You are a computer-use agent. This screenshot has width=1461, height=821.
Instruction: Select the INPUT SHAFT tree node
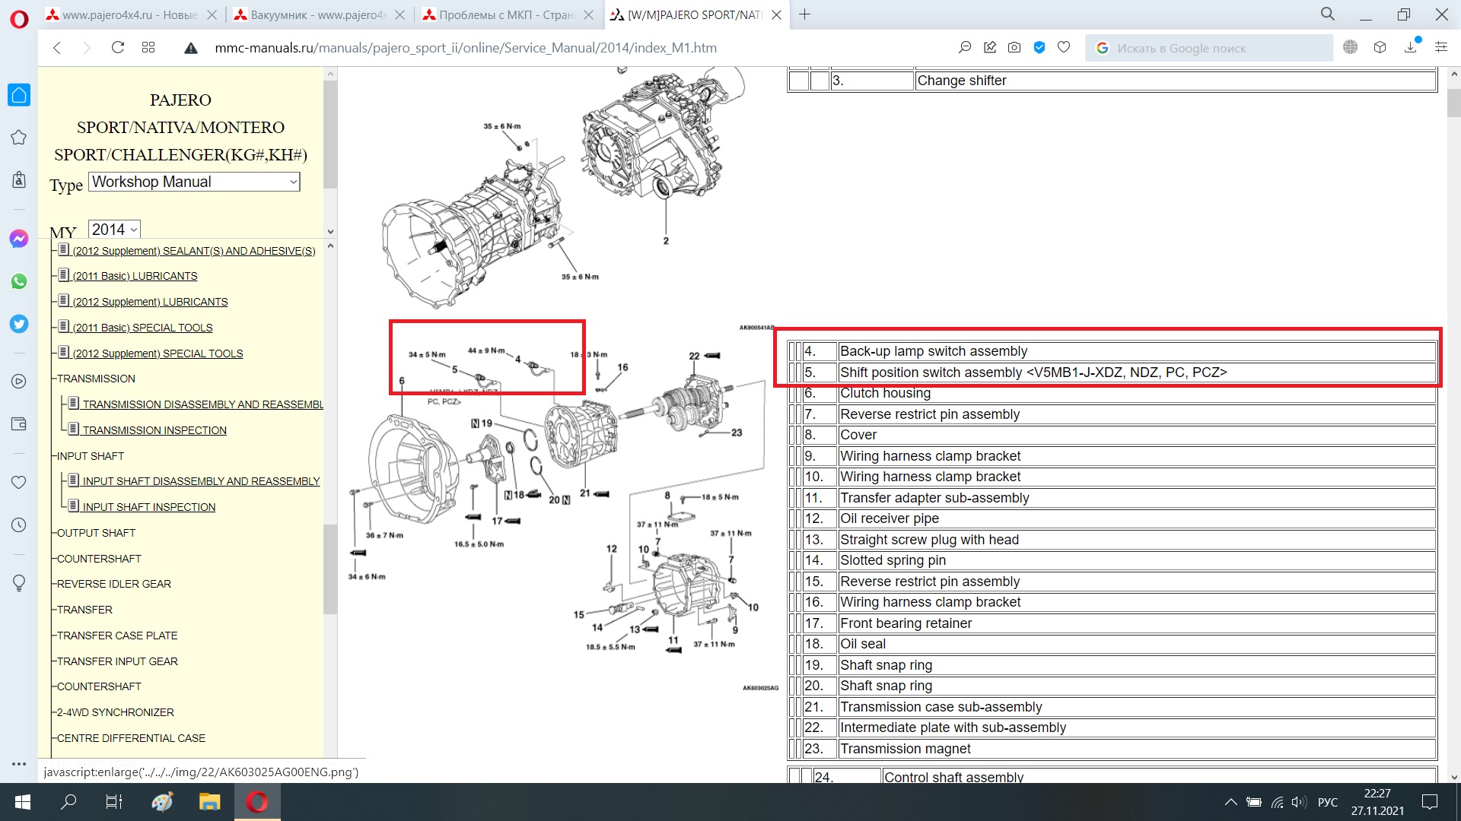point(91,456)
